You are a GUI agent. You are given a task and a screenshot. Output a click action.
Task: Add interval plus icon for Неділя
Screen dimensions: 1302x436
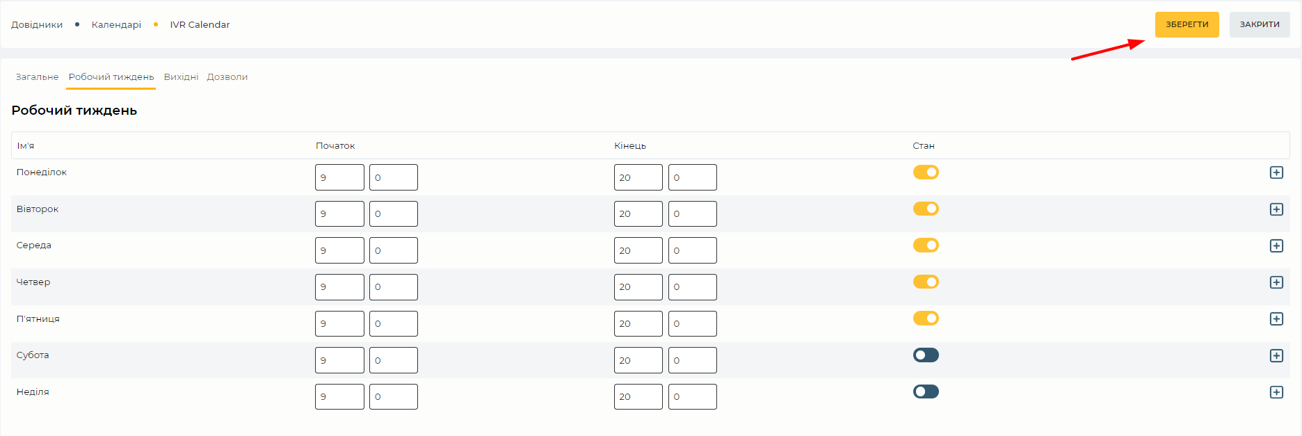point(1276,392)
